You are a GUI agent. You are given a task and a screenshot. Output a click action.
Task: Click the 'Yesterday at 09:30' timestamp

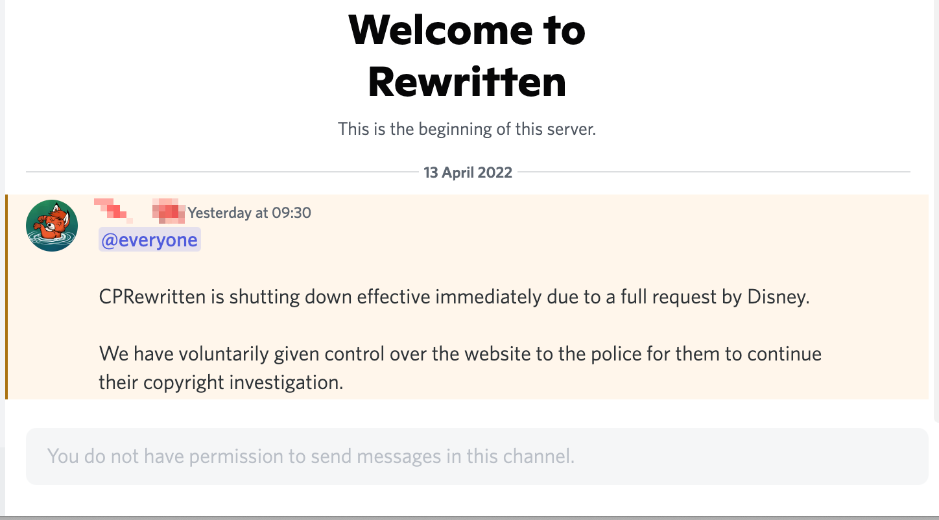[249, 212]
